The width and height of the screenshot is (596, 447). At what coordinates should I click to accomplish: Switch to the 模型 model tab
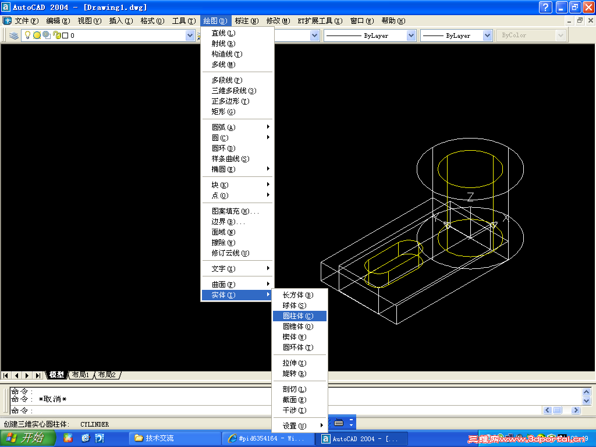56,375
